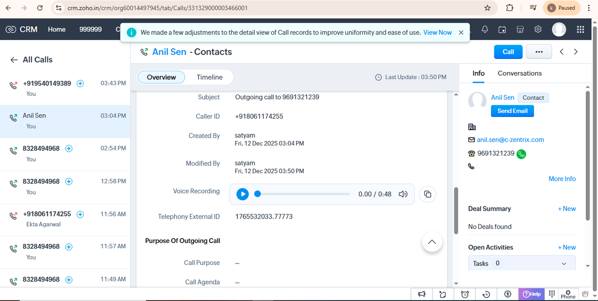
Task: Open the Zoho Marketplace icon in header
Action: 519,29
